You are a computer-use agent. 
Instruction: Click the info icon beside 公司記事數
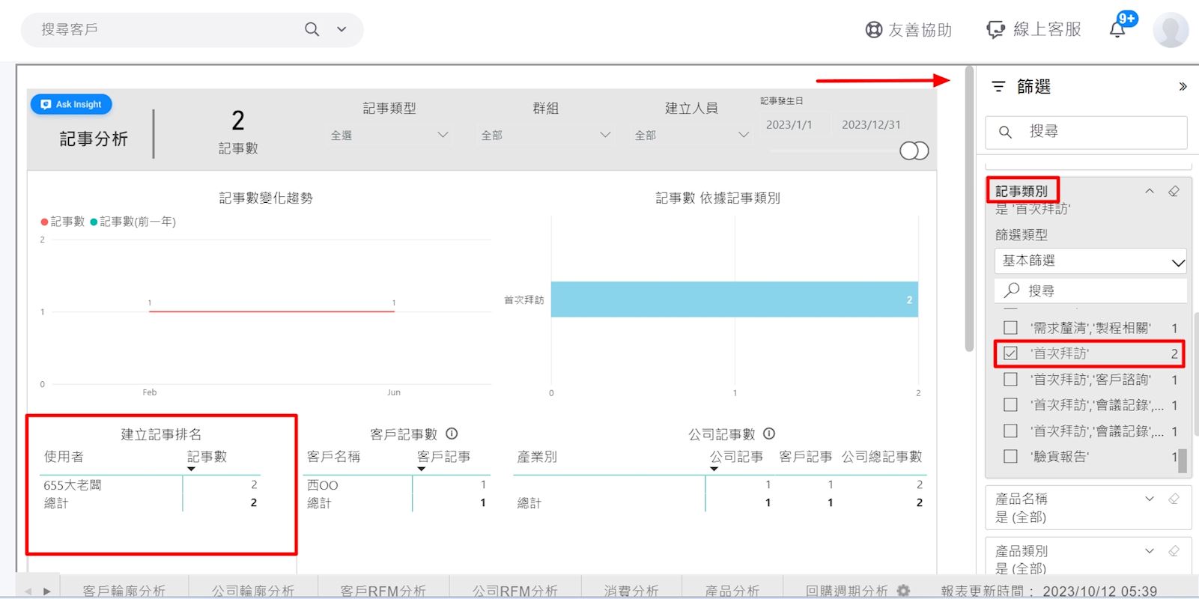[x=769, y=434]
